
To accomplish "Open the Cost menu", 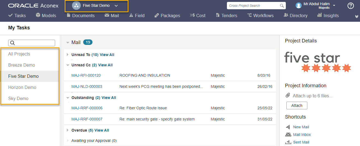I will [x=198, y=15].
